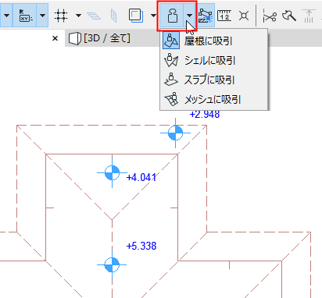Select シェルに吸引 from the gravity menu

click(x=214, y=60)
